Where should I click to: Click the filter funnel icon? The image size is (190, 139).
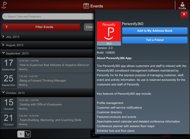pyautogui.click(x=7, y=27)
